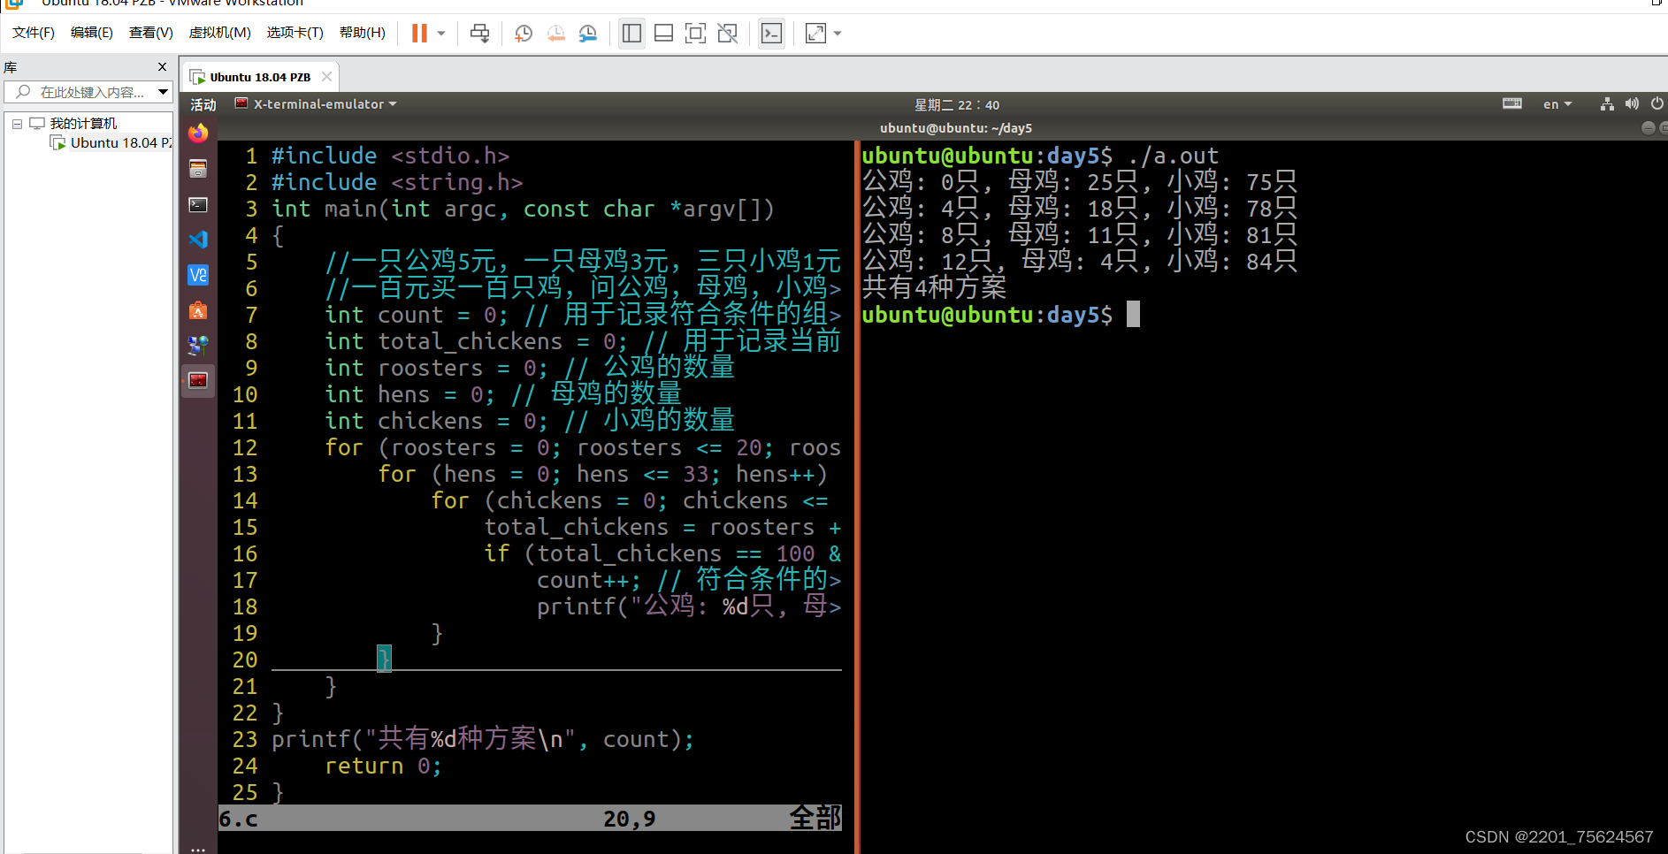Toggle Unity mode icon
The width and height of the screenshot is (1668, 854).
click(727, 34)
